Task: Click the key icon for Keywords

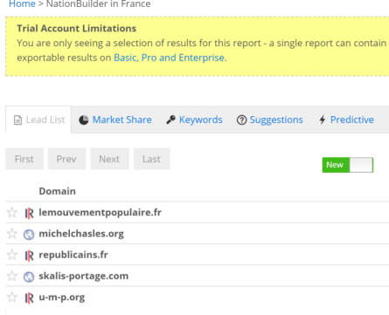Action: pos(170,120)
